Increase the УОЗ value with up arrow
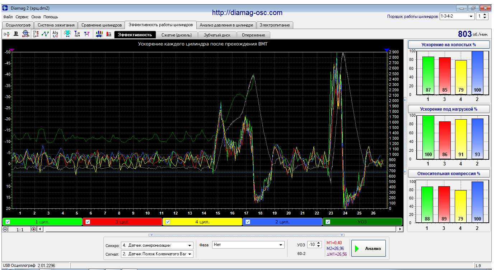 click(x=318, y=243)
